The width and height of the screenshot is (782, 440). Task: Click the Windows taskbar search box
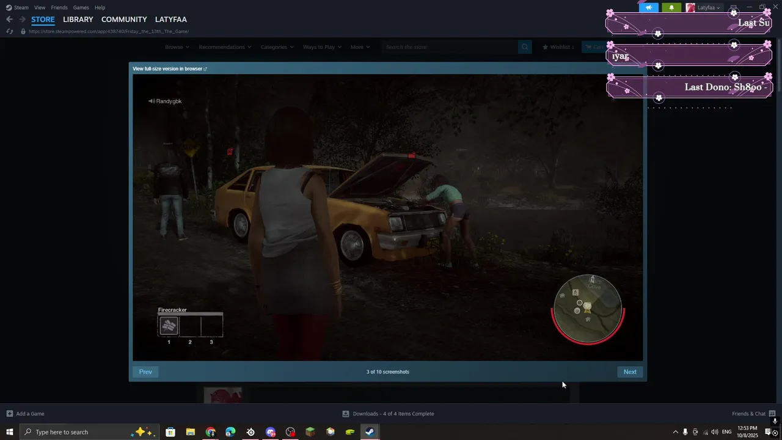[90, 432]
